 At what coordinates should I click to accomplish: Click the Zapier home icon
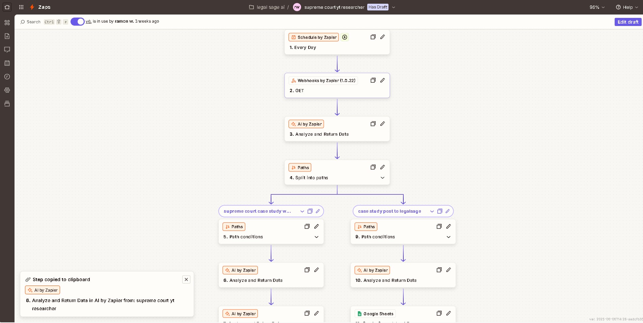coord(7,7)
